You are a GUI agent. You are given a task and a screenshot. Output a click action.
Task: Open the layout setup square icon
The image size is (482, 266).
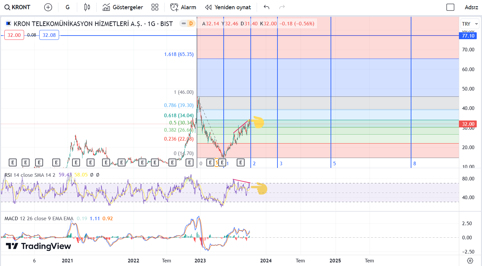click(450, 7)
